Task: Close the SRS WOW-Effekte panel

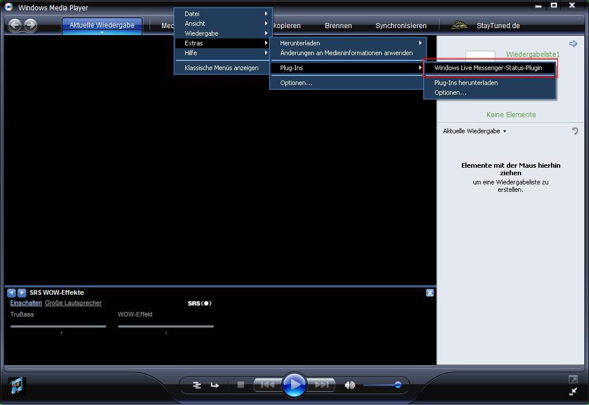Action: 430,292
